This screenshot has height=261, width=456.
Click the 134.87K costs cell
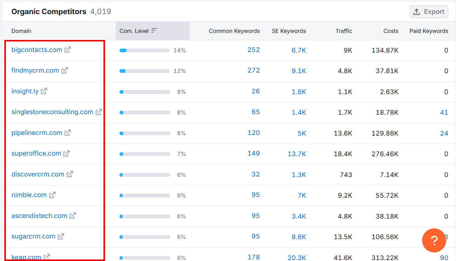pyautogui.click(x=385, y=50)
